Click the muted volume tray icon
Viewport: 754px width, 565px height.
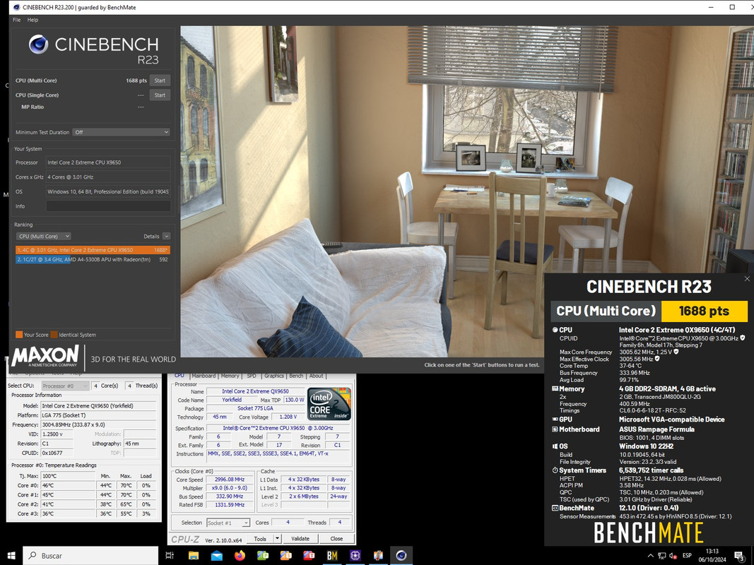(673, 555)
